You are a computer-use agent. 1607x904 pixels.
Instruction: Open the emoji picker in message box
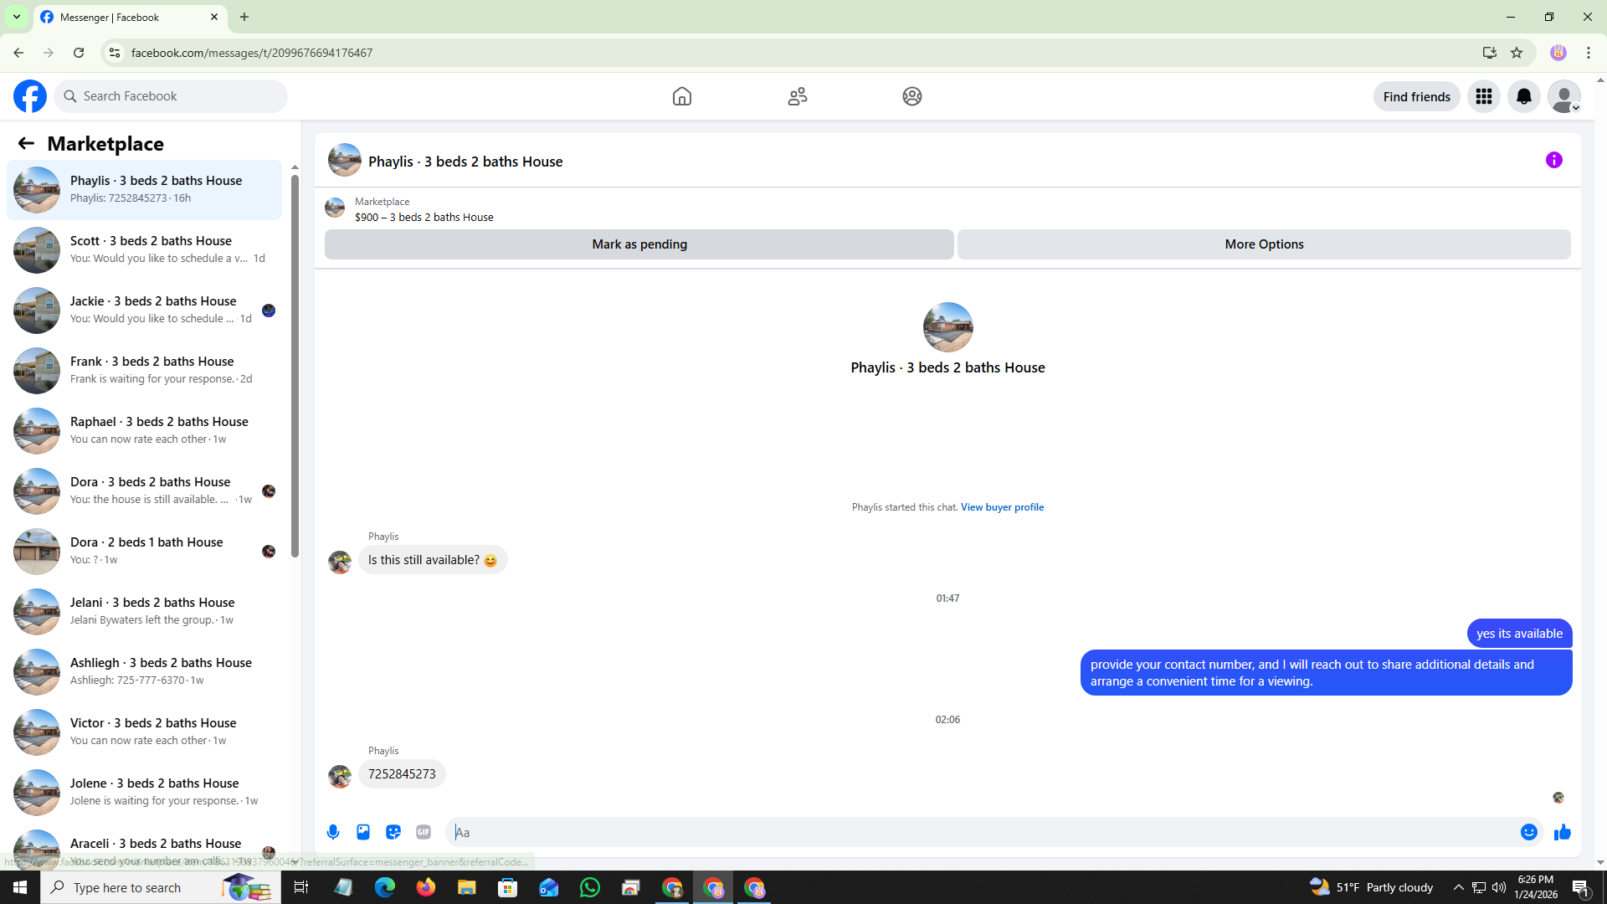click(1528, 832)
